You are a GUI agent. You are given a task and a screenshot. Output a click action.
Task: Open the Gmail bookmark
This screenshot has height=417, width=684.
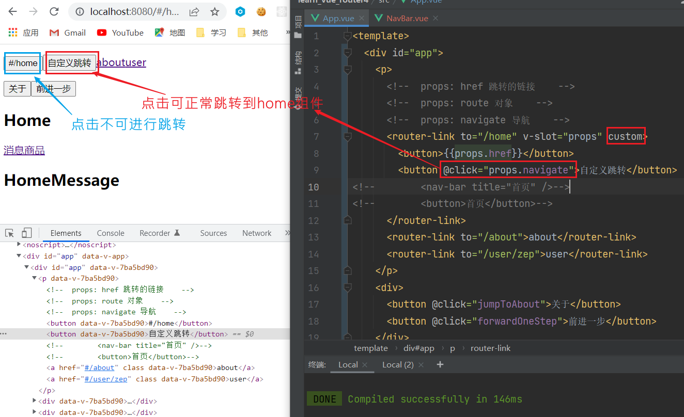click(68, 33)
